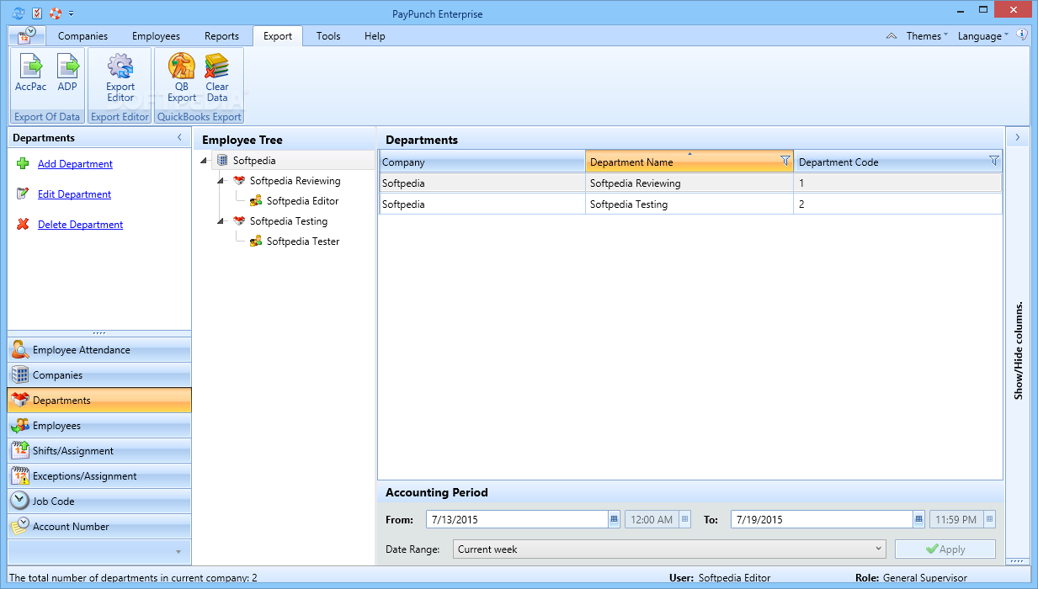Image resolution: width=1038 pixels, height=589 pixels.
Task: Click the Clear Data icon
Action: pyautogui.click(x=217, y=66)
